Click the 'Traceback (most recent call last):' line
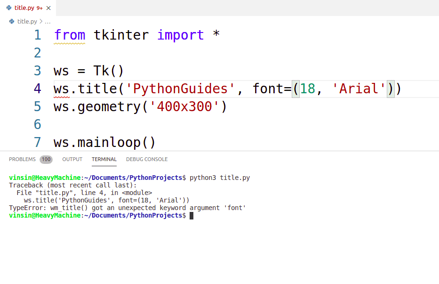Viewport: 439px width, 284px height. tap(73, 185)
